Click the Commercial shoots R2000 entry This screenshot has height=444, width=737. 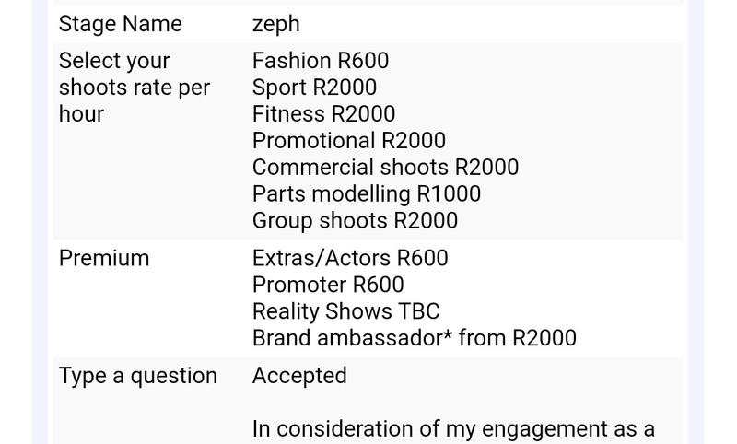pyautogui.click(x=385, y=168)
